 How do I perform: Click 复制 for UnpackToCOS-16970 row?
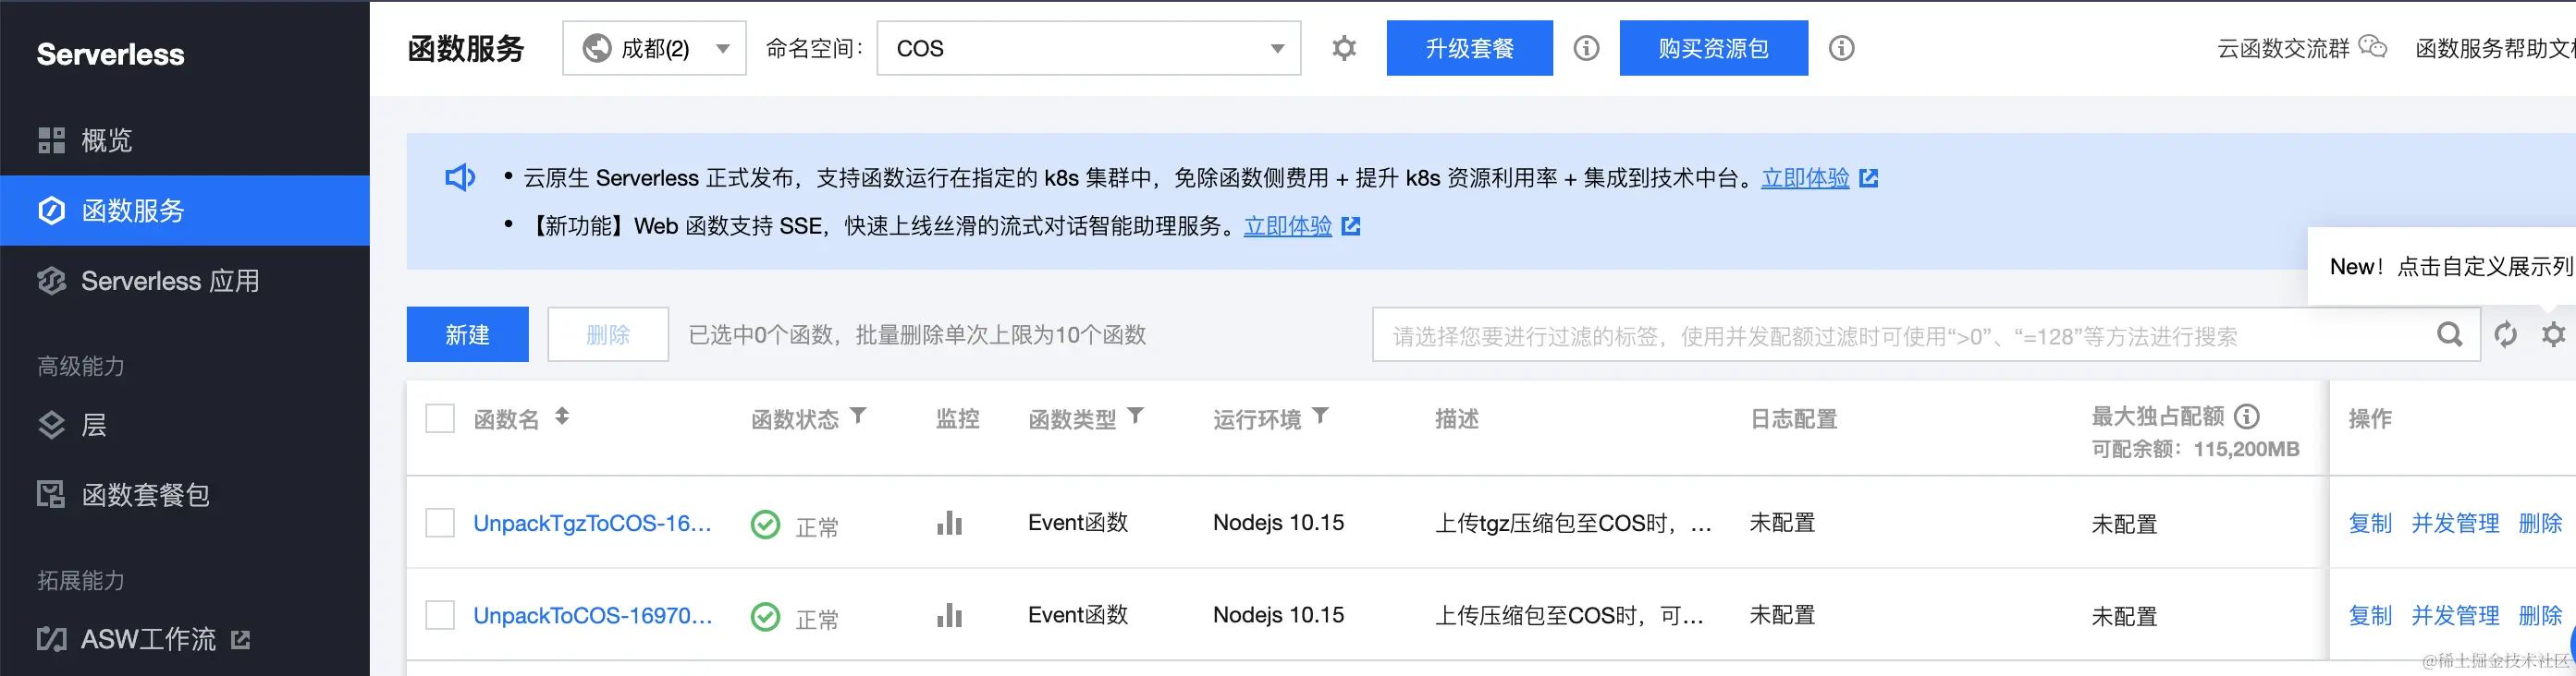2370,616
